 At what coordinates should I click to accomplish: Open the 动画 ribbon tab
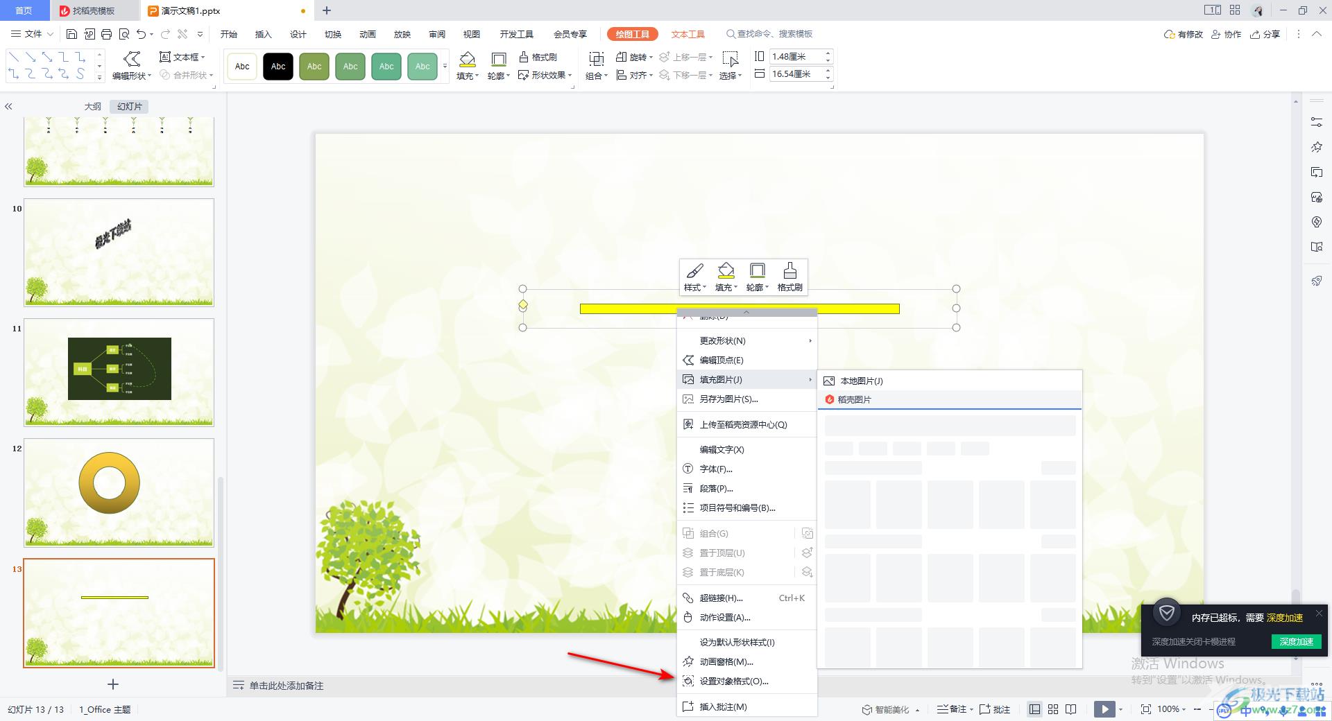click(367, 34)
